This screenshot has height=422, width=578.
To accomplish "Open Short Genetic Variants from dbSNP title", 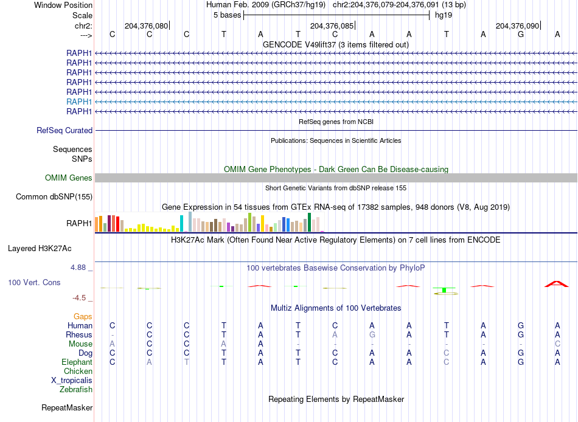I will (336, 188).
